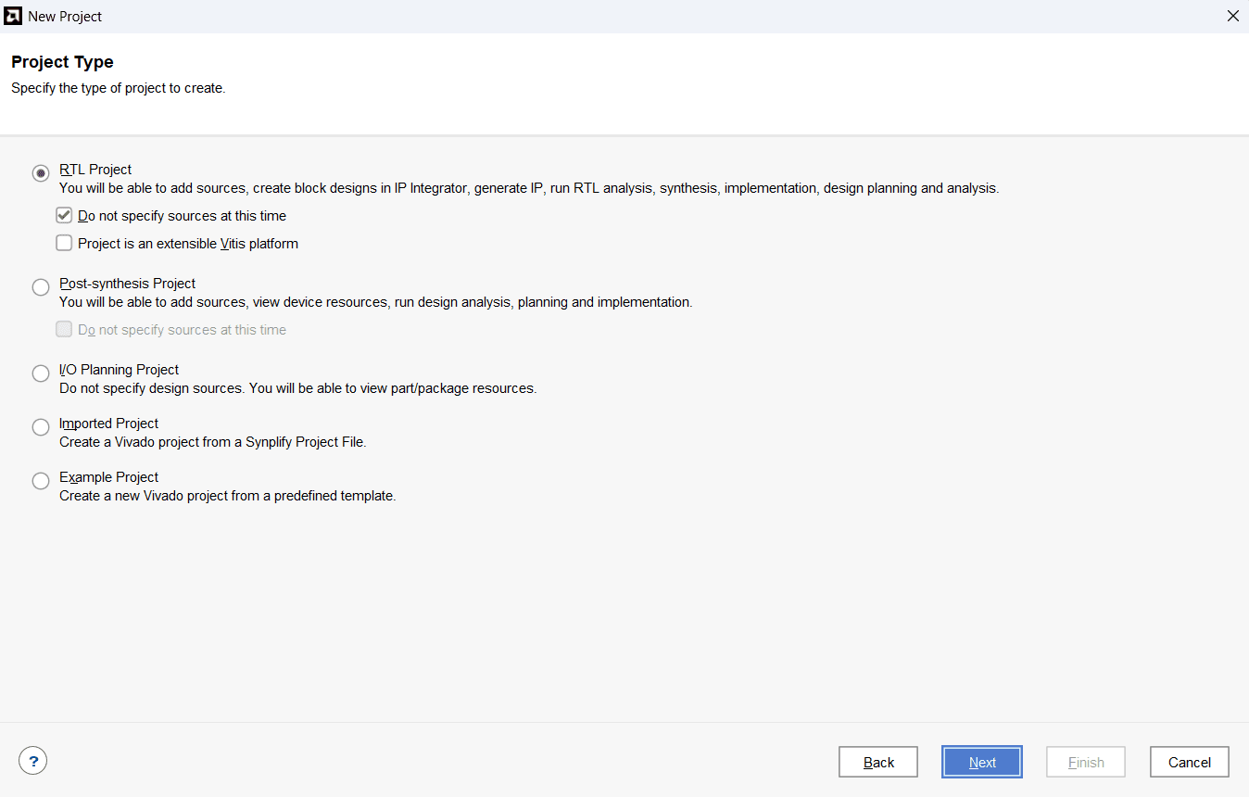Click the Example Project label text
This screenshot has width=1249, height=797.
click(x=108, y=477)
